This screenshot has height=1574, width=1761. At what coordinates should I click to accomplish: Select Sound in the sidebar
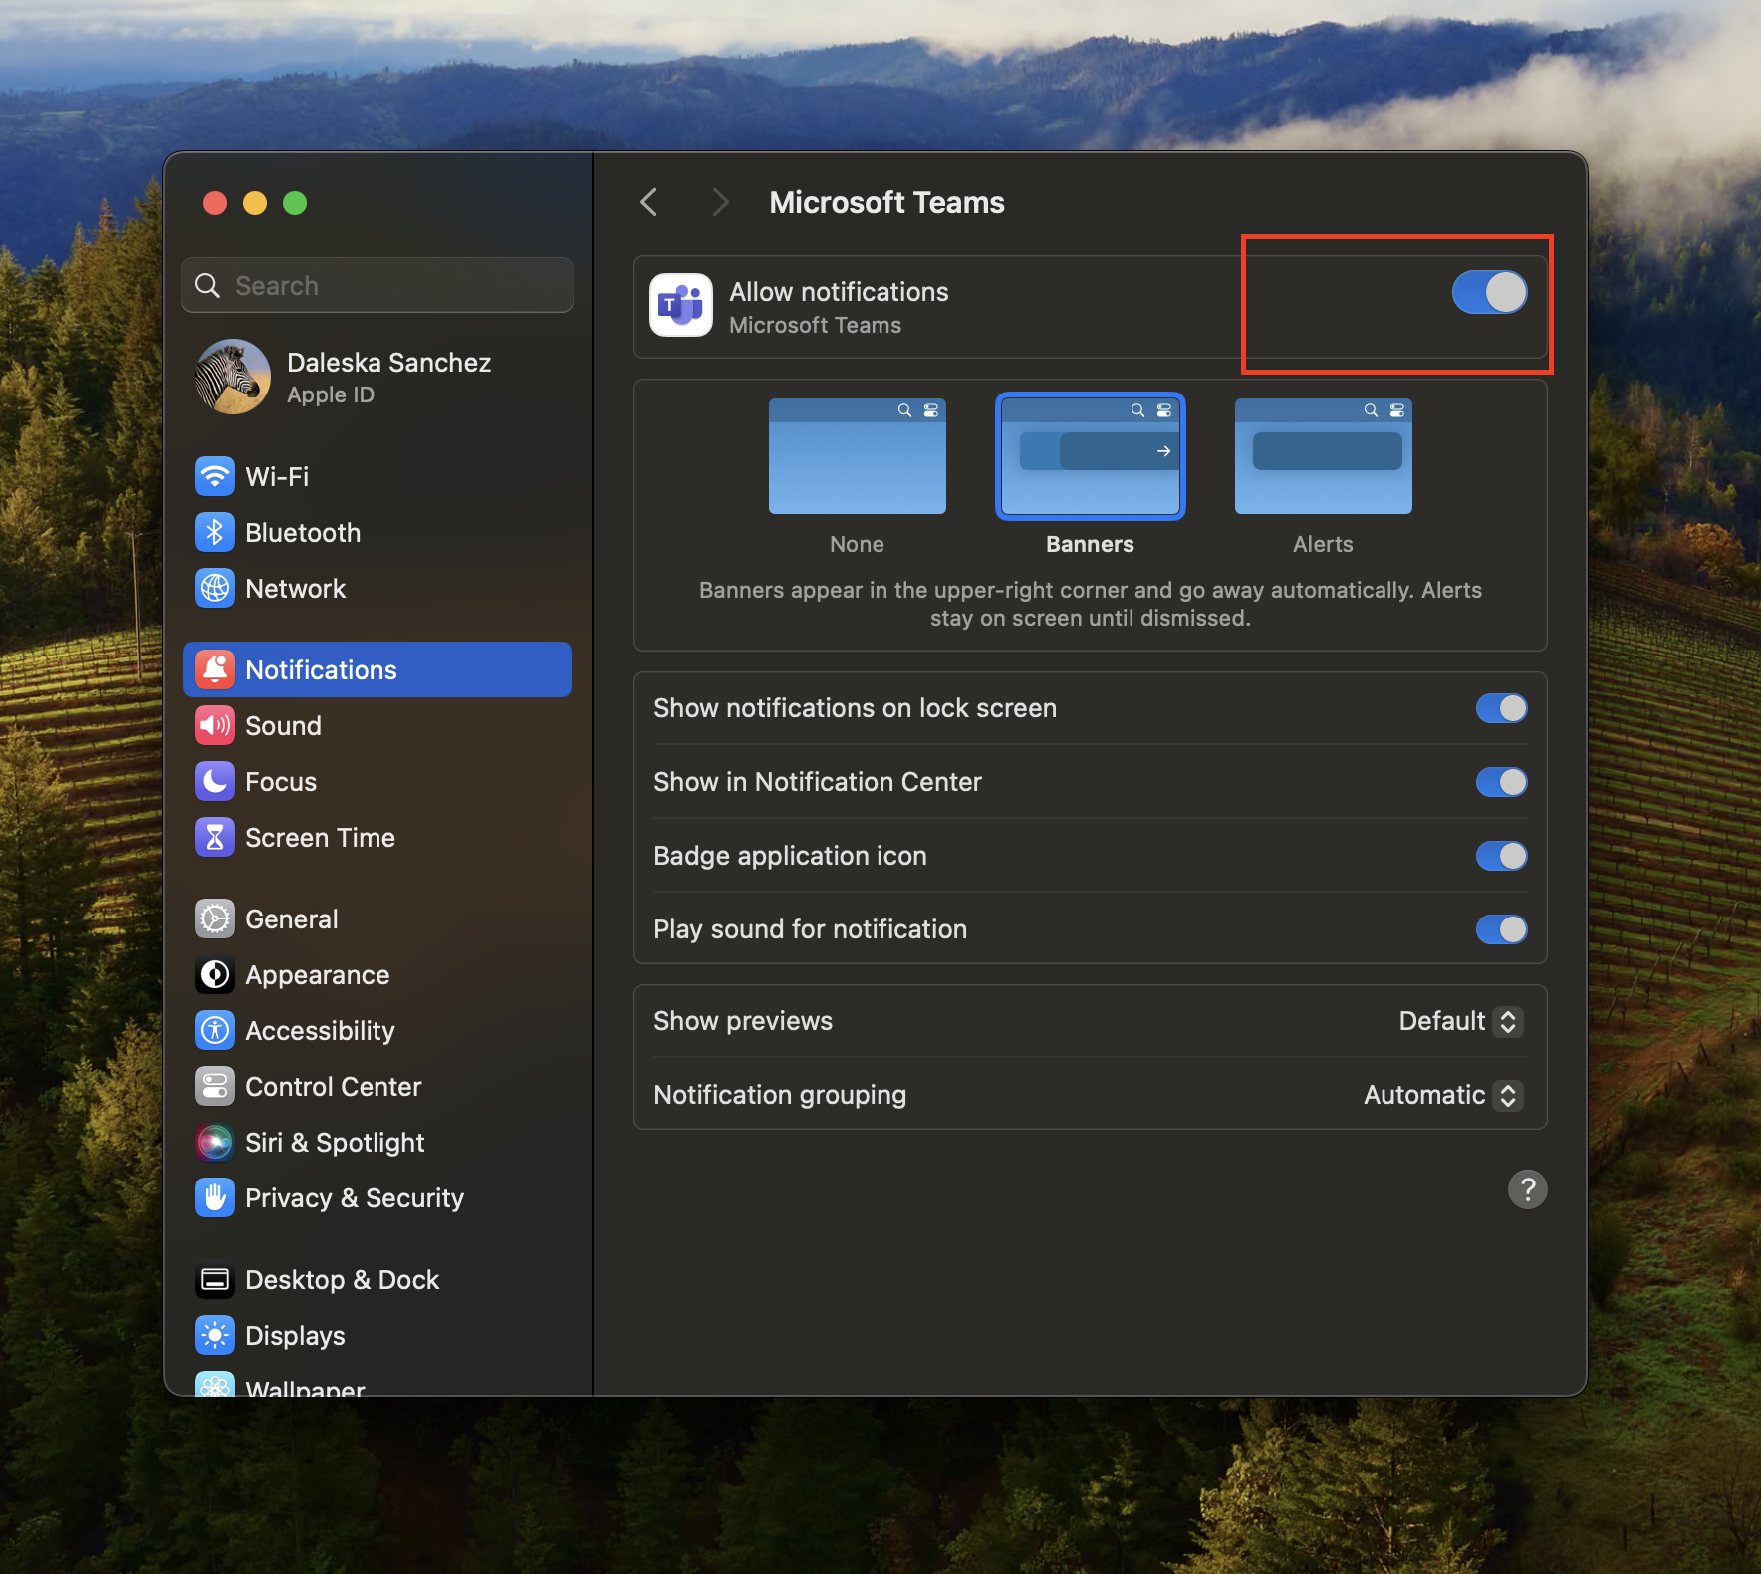point(377,725)
